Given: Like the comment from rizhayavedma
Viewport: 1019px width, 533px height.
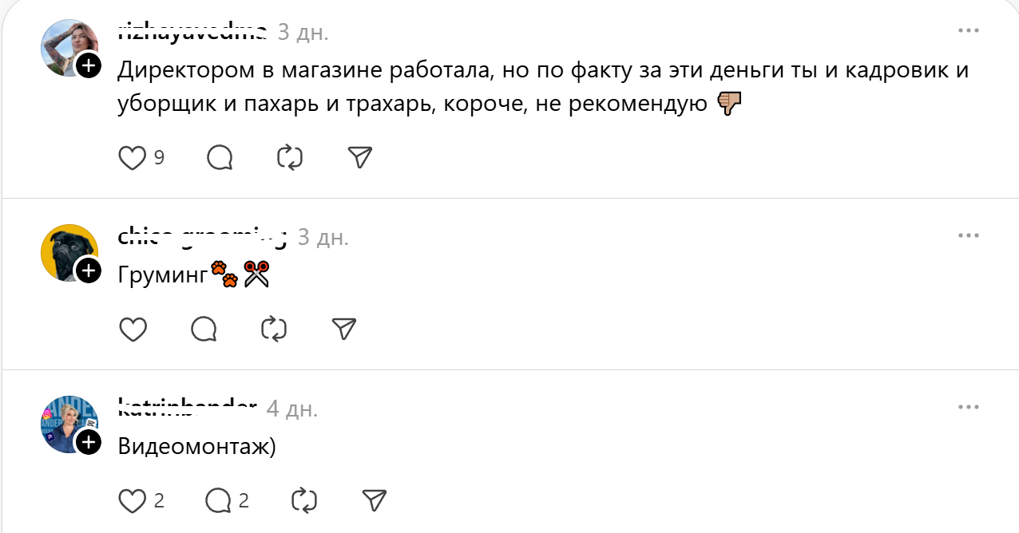Looking at the screenshot, I should 133,157.
